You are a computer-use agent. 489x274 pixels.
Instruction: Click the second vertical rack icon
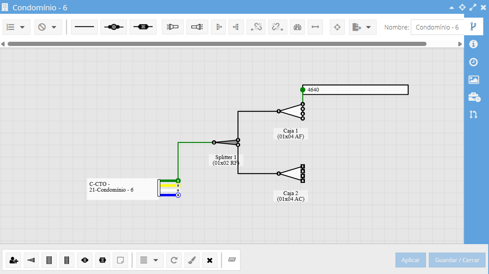67,260
